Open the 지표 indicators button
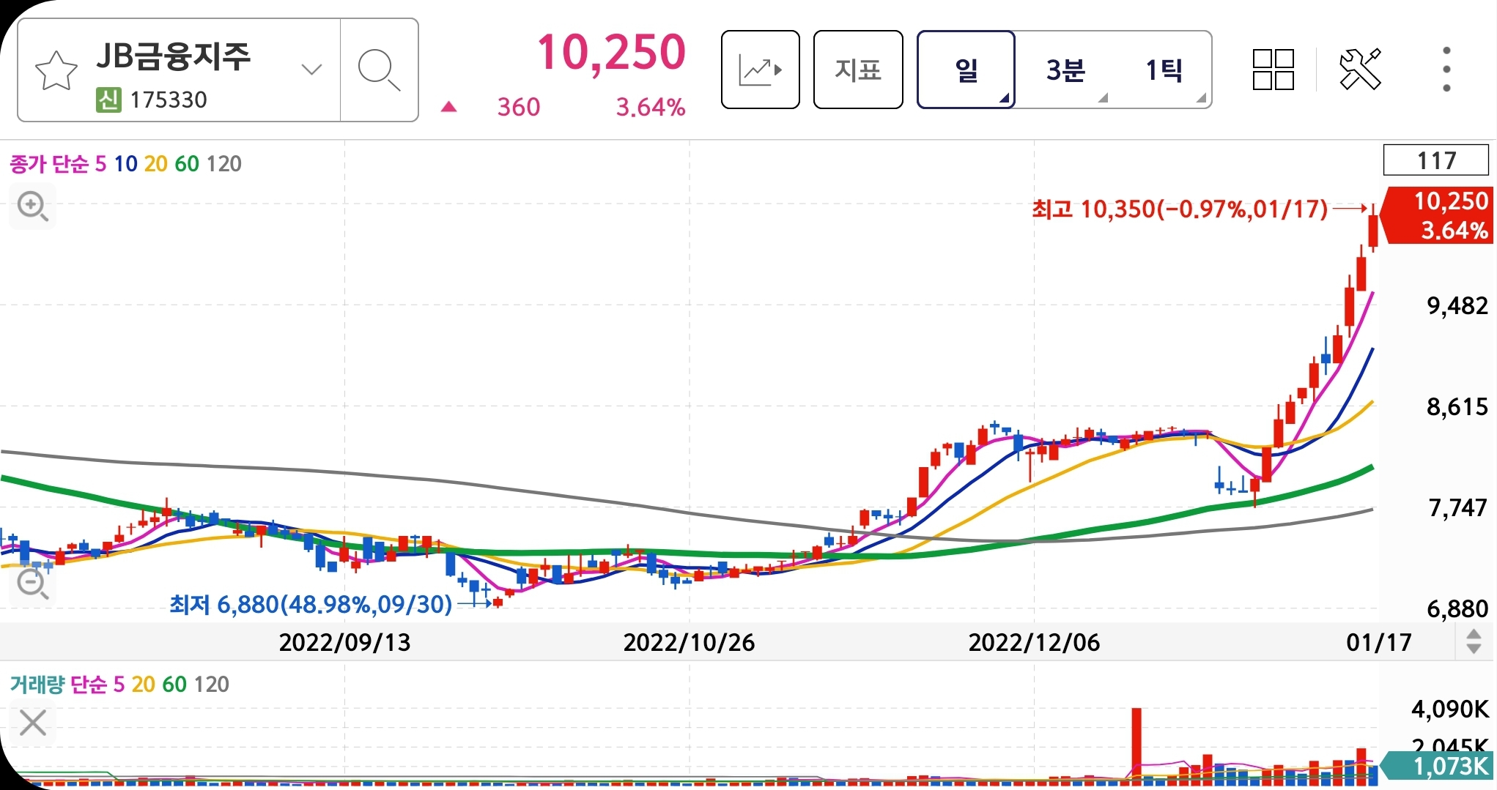1497x790 pixels. (x=858, y=70)
